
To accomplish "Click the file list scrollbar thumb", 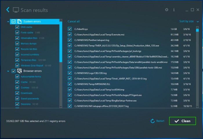I will (197, 30).
